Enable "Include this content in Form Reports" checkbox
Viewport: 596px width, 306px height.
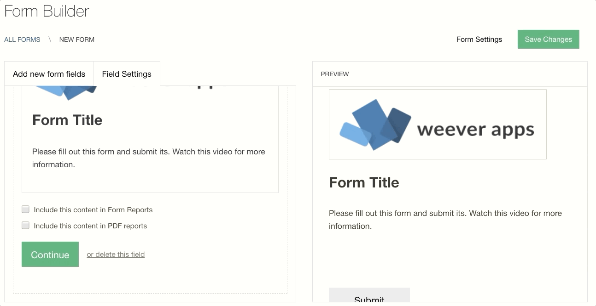(x=26, y=210)
